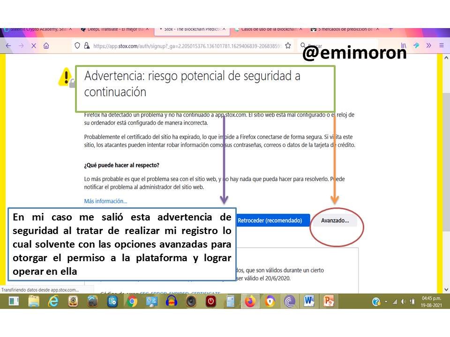Viewport: 450px width, 337px height.
Task: Stop page loading with the X button
Action: coord(34,45)
